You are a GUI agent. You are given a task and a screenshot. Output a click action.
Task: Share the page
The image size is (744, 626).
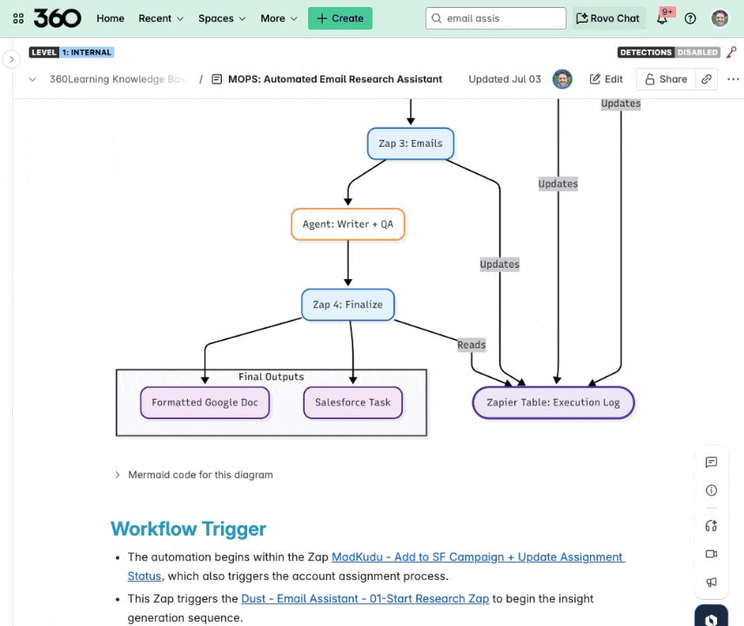click(667, 79)
